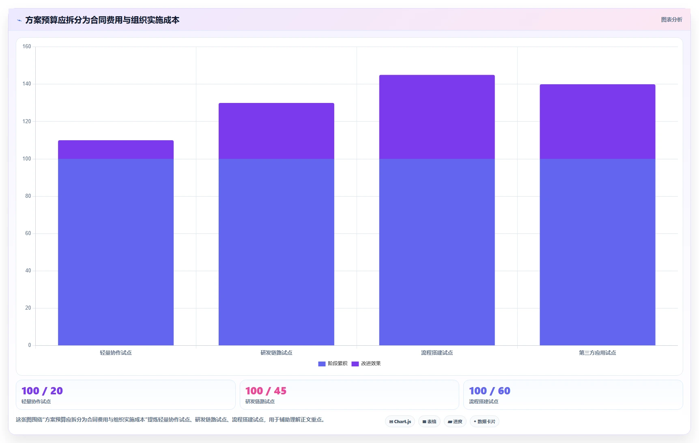
Task: Click the blue bar segment for 研发链路试点
Action: 276,252
